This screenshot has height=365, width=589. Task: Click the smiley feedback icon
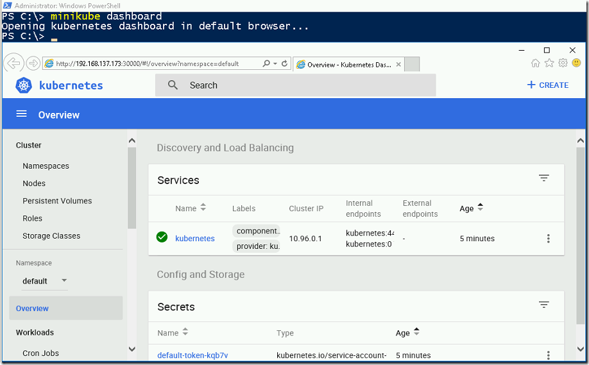576,63
